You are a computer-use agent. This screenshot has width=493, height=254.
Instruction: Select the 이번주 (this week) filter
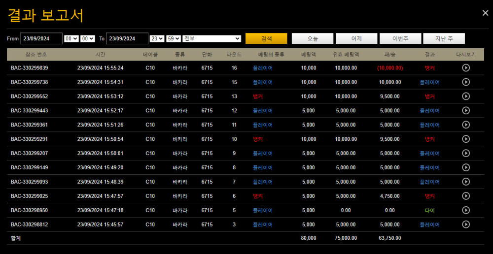pyautogui.click(x=400, y=39)
